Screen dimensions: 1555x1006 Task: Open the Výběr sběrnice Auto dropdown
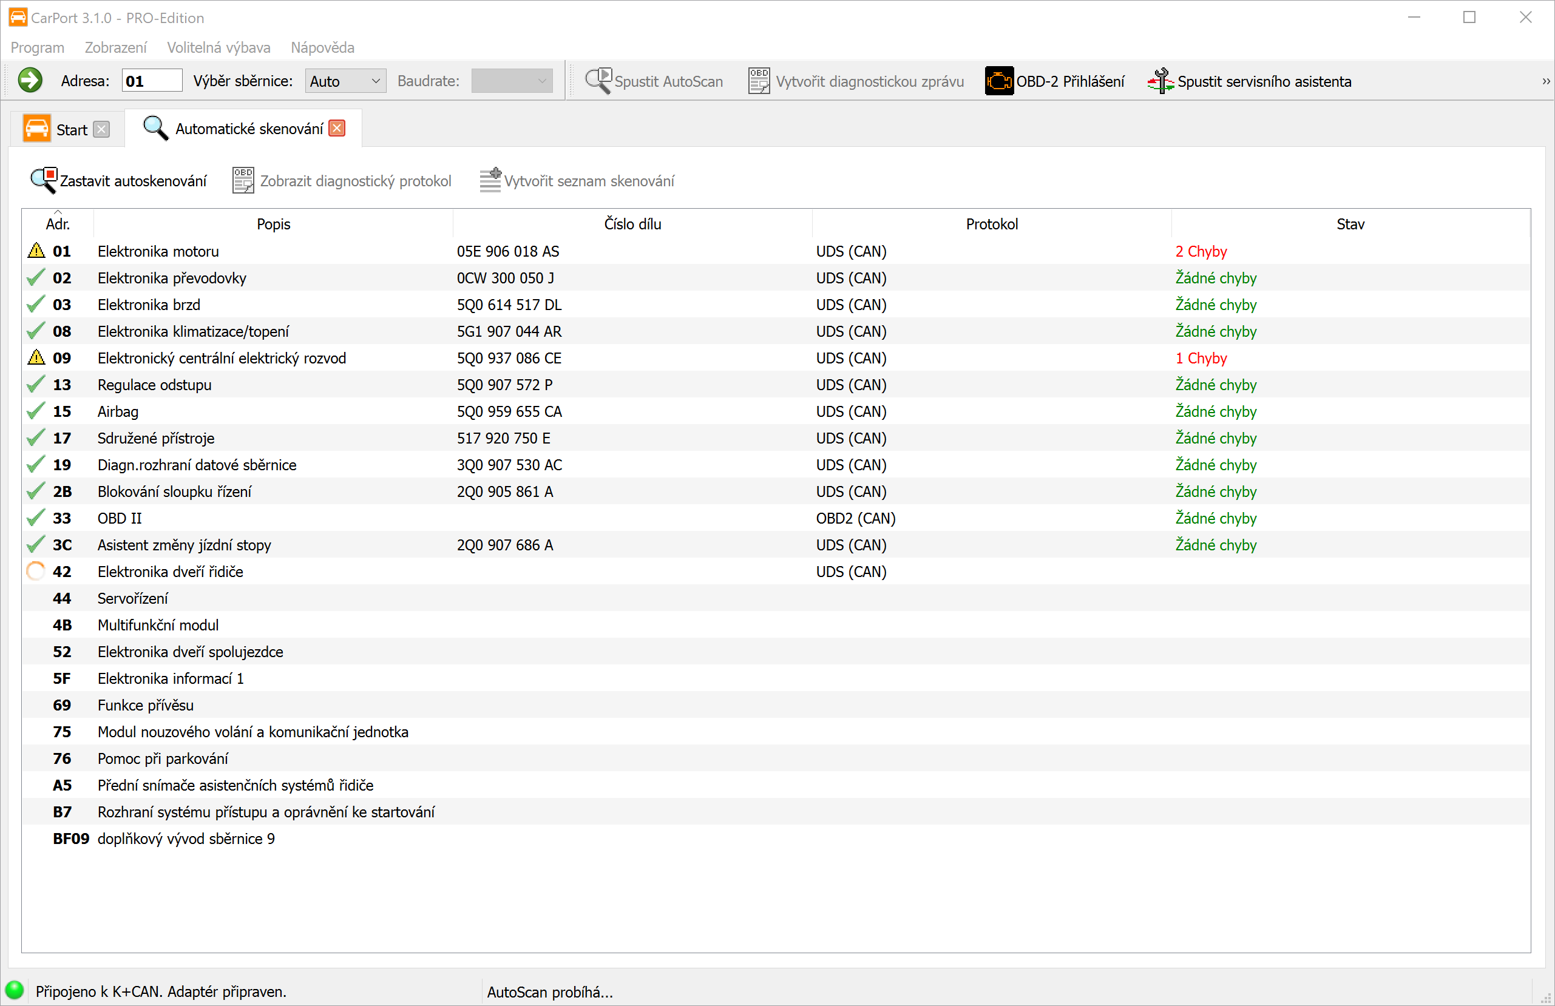point(345,81)
